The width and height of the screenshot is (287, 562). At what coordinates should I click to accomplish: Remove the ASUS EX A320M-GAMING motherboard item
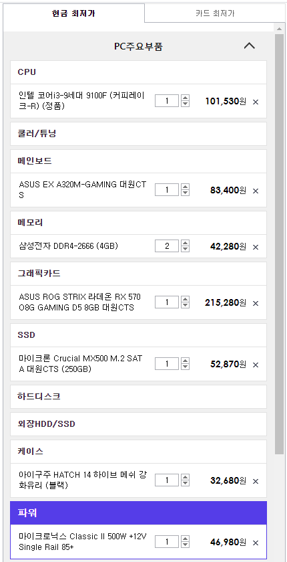256,191
